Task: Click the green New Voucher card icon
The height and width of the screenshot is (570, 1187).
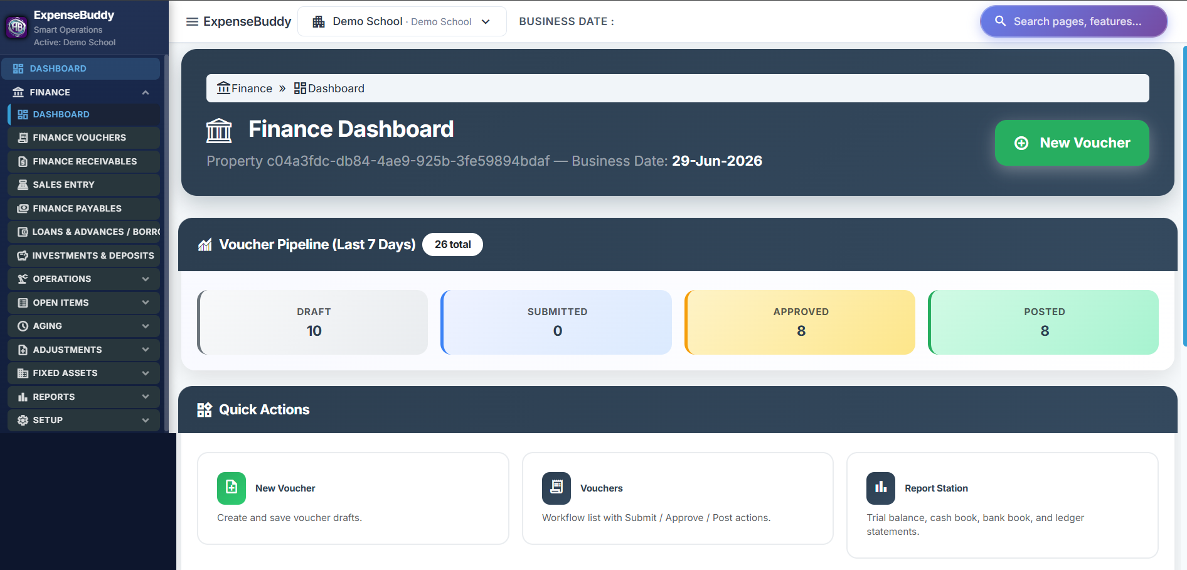Action: (232, 488)
